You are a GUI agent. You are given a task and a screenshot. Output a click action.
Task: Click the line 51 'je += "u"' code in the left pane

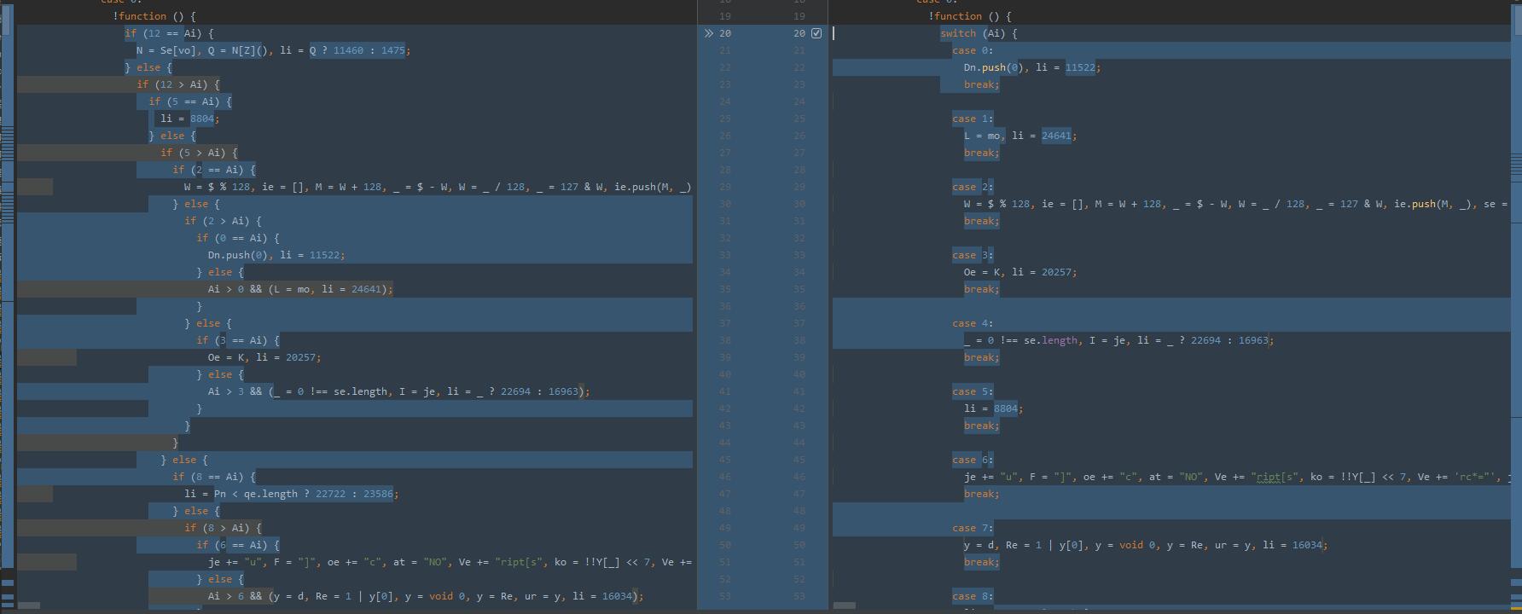[x=450, y=562]
